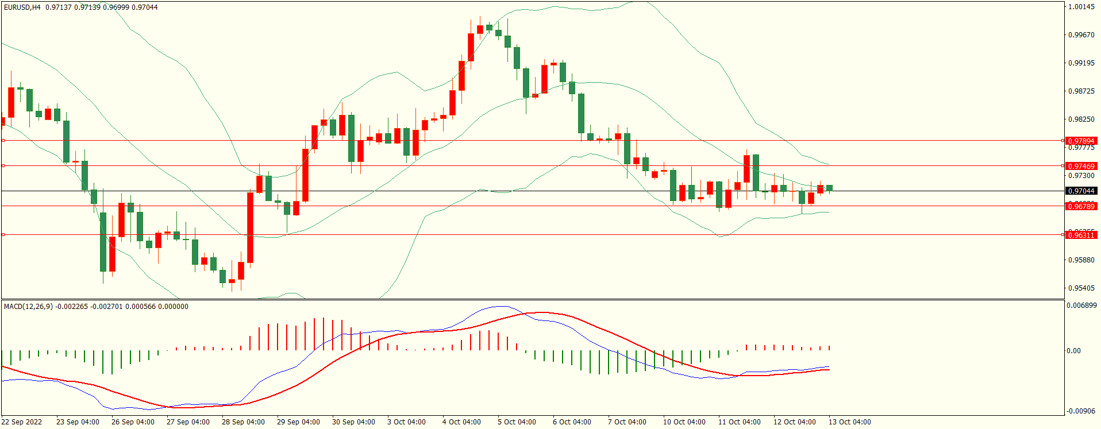This screenshot has width=1101, height=429.
Task: Click the red 0.97894 horizontal line price tag
Action: (x=1081, y=141)
